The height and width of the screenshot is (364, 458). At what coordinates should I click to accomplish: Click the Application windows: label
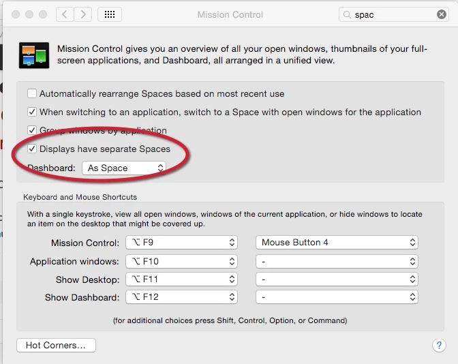pos(74,261)
